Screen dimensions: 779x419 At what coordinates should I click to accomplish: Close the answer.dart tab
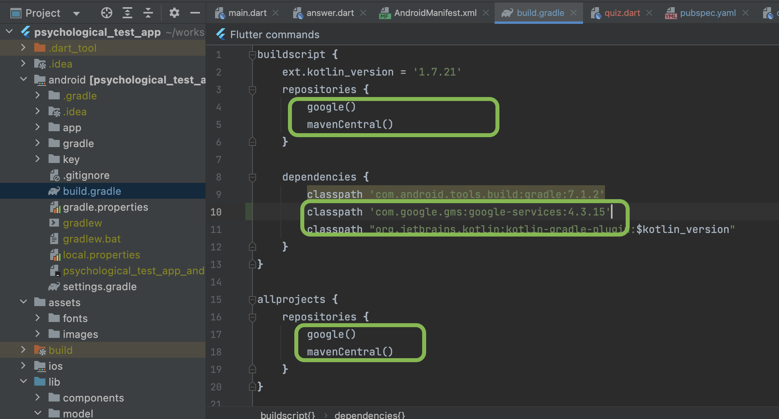[x=363, y=13]
